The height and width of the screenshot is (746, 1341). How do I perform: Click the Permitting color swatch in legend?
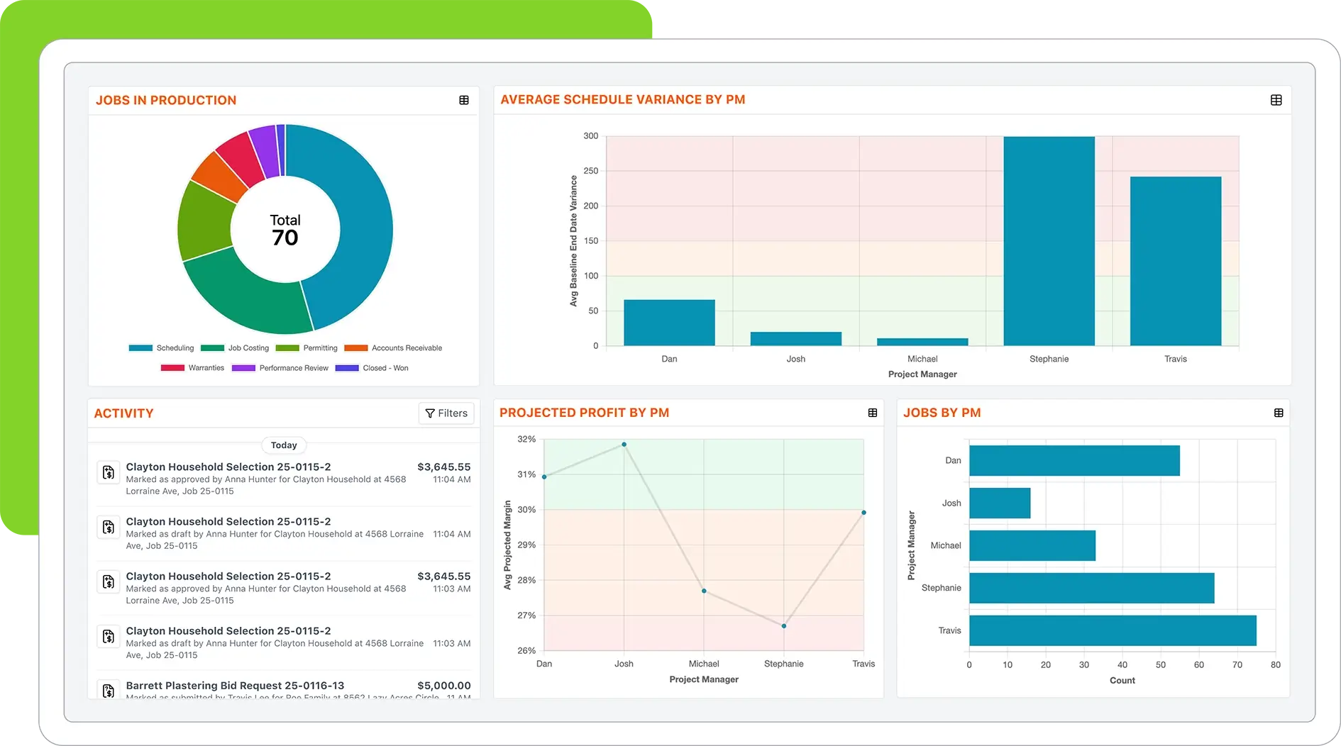coord(287,348)
